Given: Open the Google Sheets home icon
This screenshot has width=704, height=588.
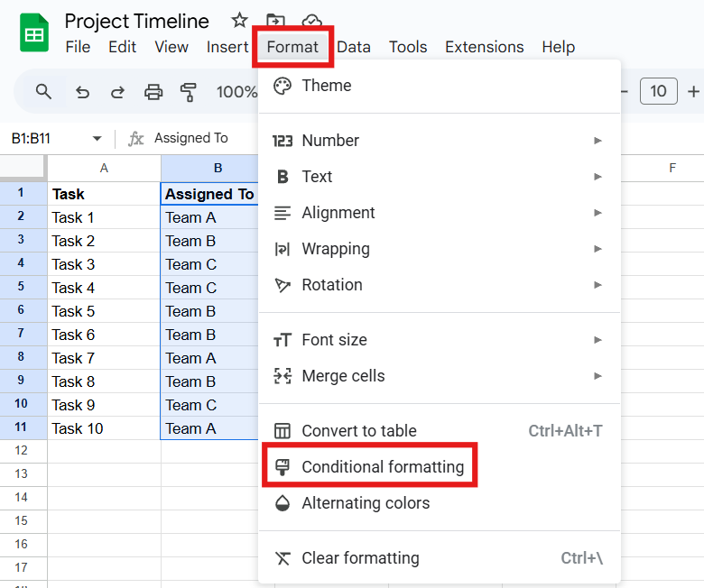Looking at the screenshot, I should (x=34, y=34).
